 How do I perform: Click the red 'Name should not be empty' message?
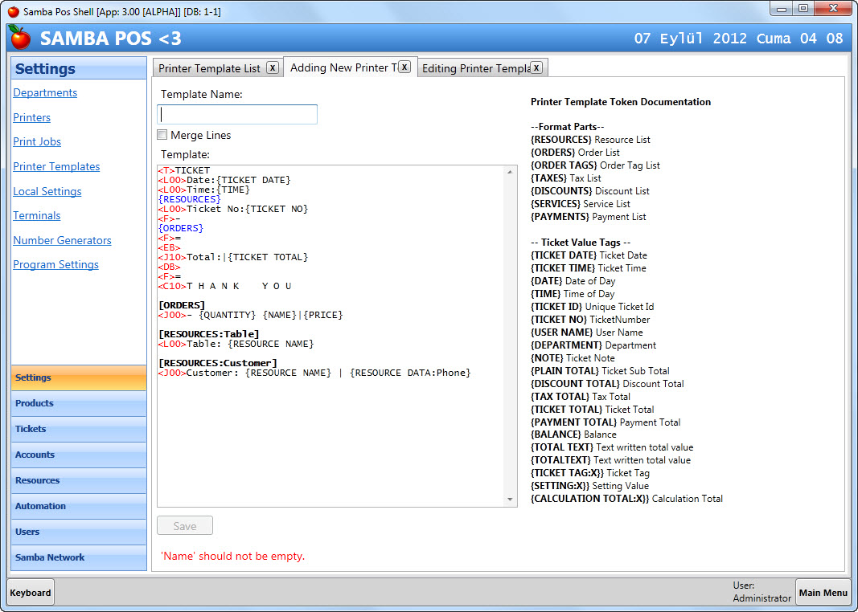click(x=232, y=556)
